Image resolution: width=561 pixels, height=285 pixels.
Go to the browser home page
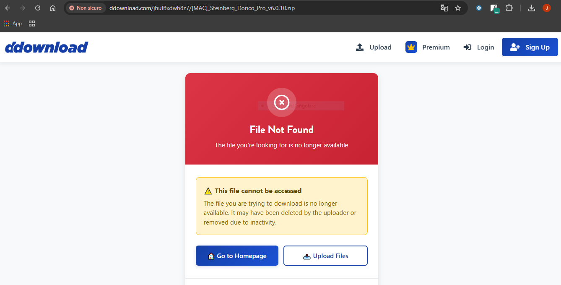click(x=53, y=8)
